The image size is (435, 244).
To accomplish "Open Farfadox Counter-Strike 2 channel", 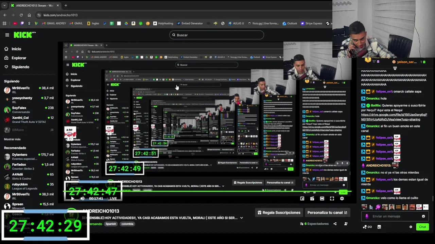I will tap(29, 166).
